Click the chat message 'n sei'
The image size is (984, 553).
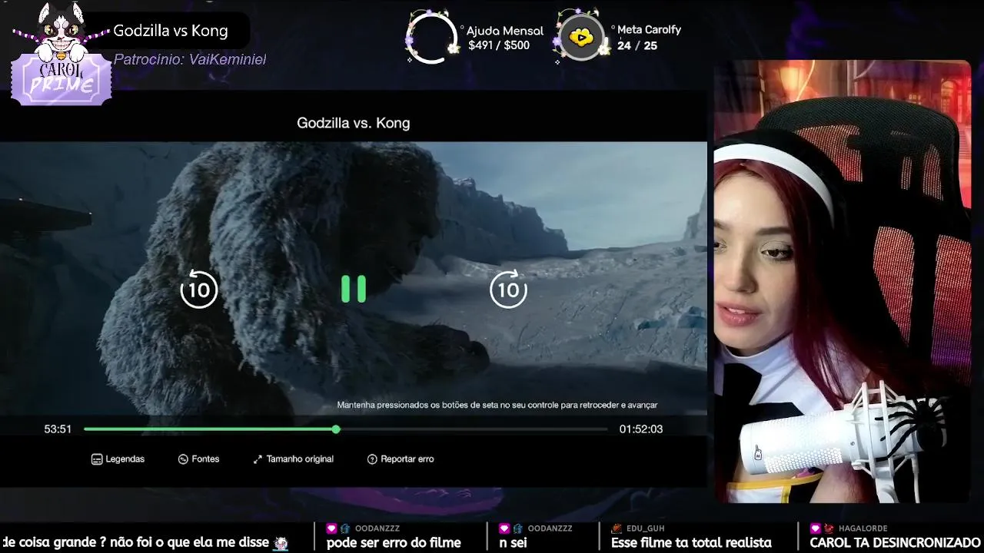(514, 542)
